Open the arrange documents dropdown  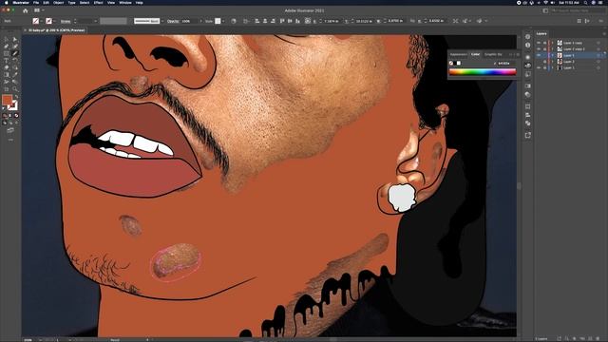point(39,10)
